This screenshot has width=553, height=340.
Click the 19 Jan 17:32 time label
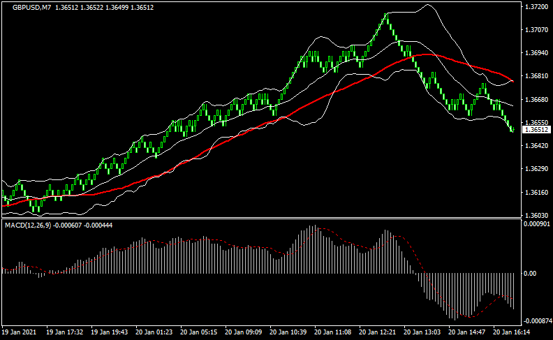tap(64, 332)
